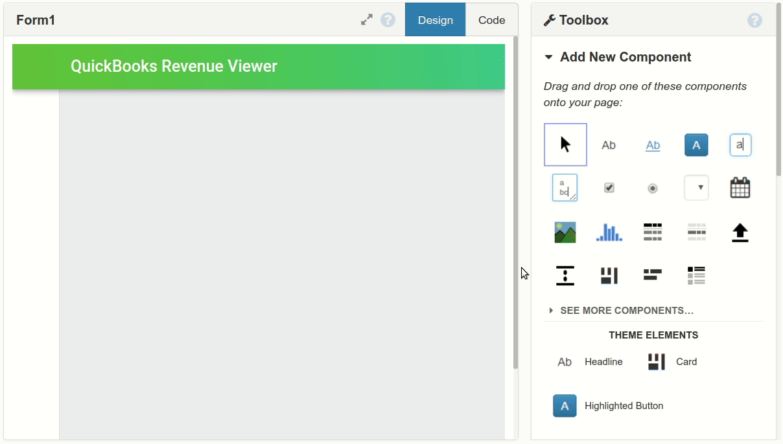This screenshot has width=783, height=444.
Task: Choose the DropDown component icon
Action: point(696,188)
